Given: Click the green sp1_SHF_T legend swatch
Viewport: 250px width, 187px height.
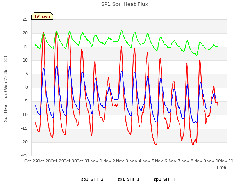Looking at the screenshot, I should pos(148,180).
